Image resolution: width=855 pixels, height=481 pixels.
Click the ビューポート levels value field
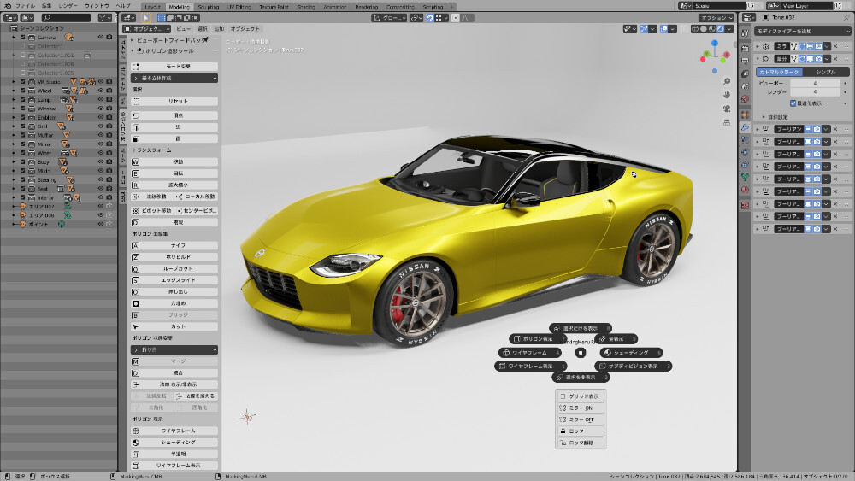pos(815,84)
